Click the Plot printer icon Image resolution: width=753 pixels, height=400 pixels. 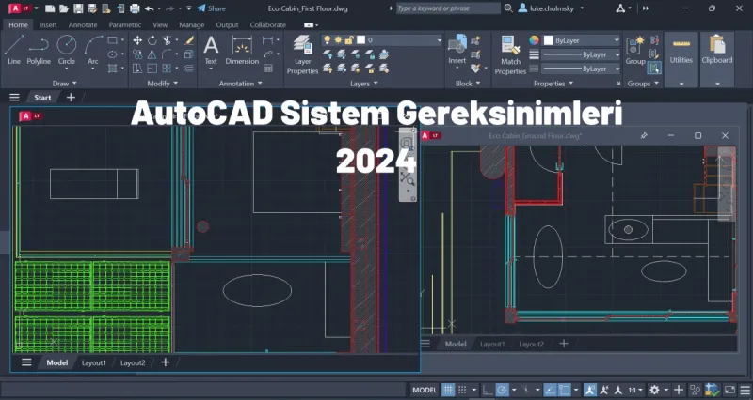135,8
